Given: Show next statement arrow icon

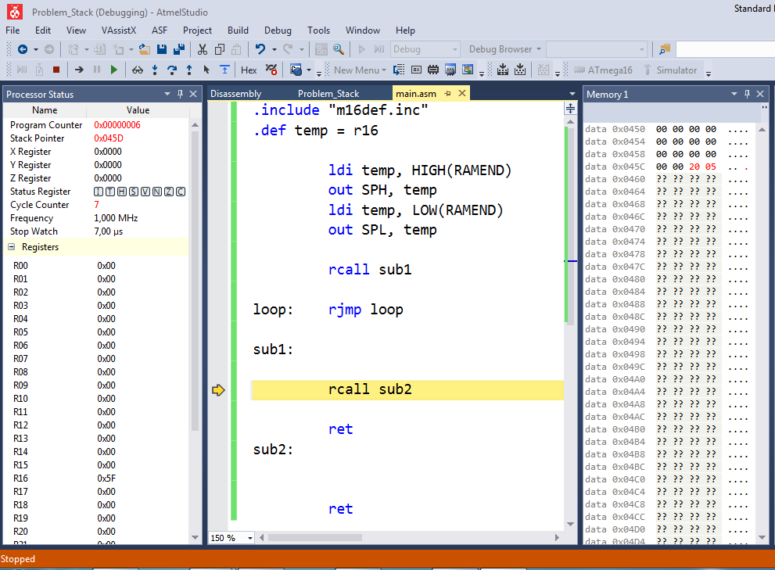Looking at the screenshot, I should pyautogui.click(x=79, y=70).
